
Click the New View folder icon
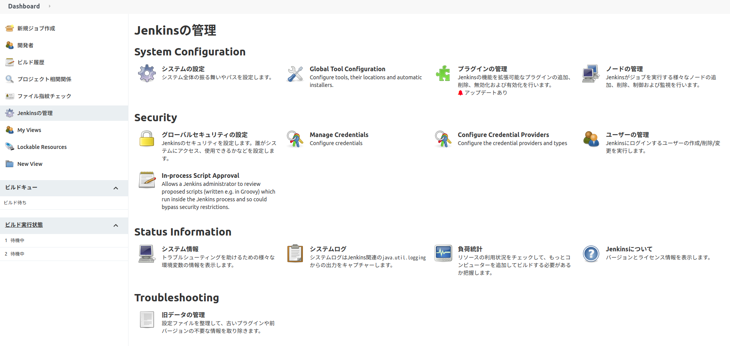[x=10, y=164]
